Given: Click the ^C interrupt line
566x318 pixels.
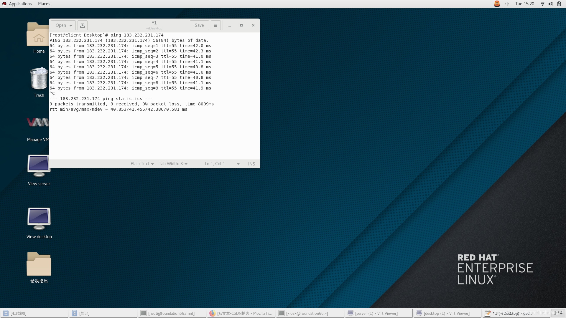Looking at the screenshot, I should (52, 93).
